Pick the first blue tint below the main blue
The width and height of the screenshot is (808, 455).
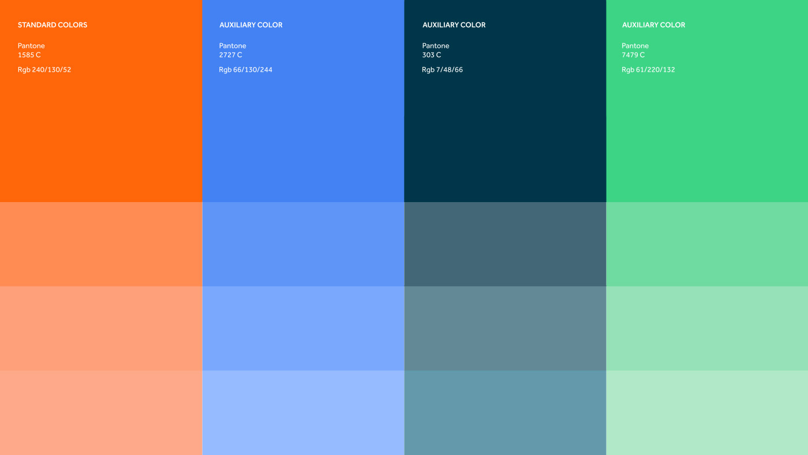click(x=303, y=244)
